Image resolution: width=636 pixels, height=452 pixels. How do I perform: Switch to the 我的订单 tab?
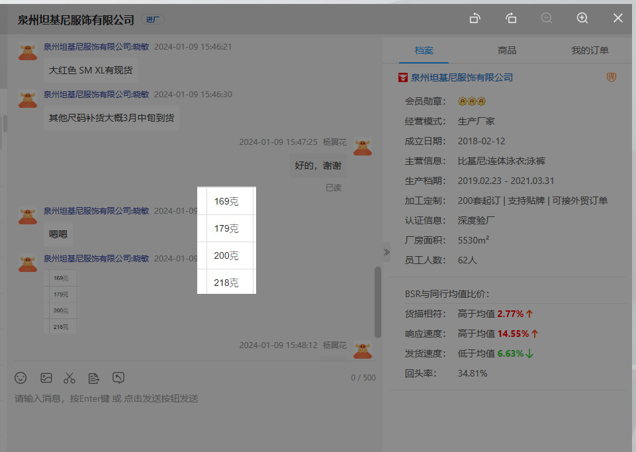pyautogui.click(x=590, y=50)
